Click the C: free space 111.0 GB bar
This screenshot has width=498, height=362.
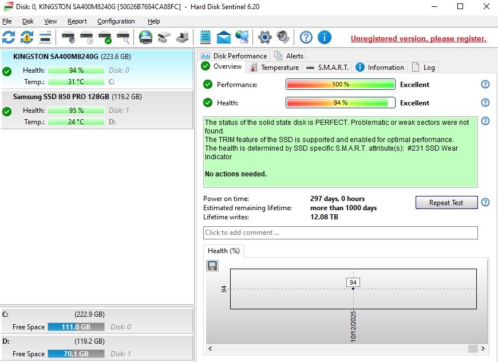[x=76, y=326]
